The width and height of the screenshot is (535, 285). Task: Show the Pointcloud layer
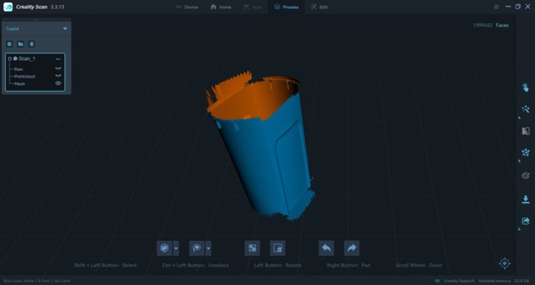pyautogui.click(x=58, y=76)
